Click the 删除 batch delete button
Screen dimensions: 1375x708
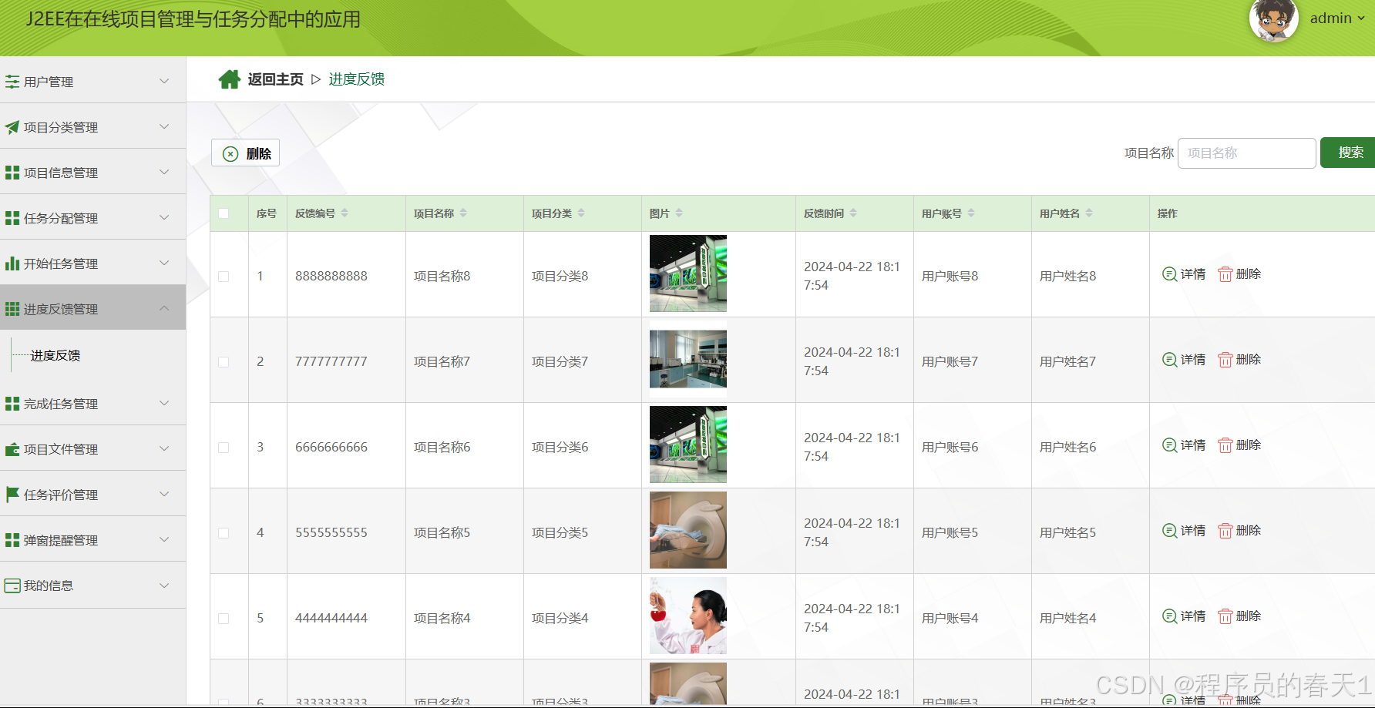point(245,153)
